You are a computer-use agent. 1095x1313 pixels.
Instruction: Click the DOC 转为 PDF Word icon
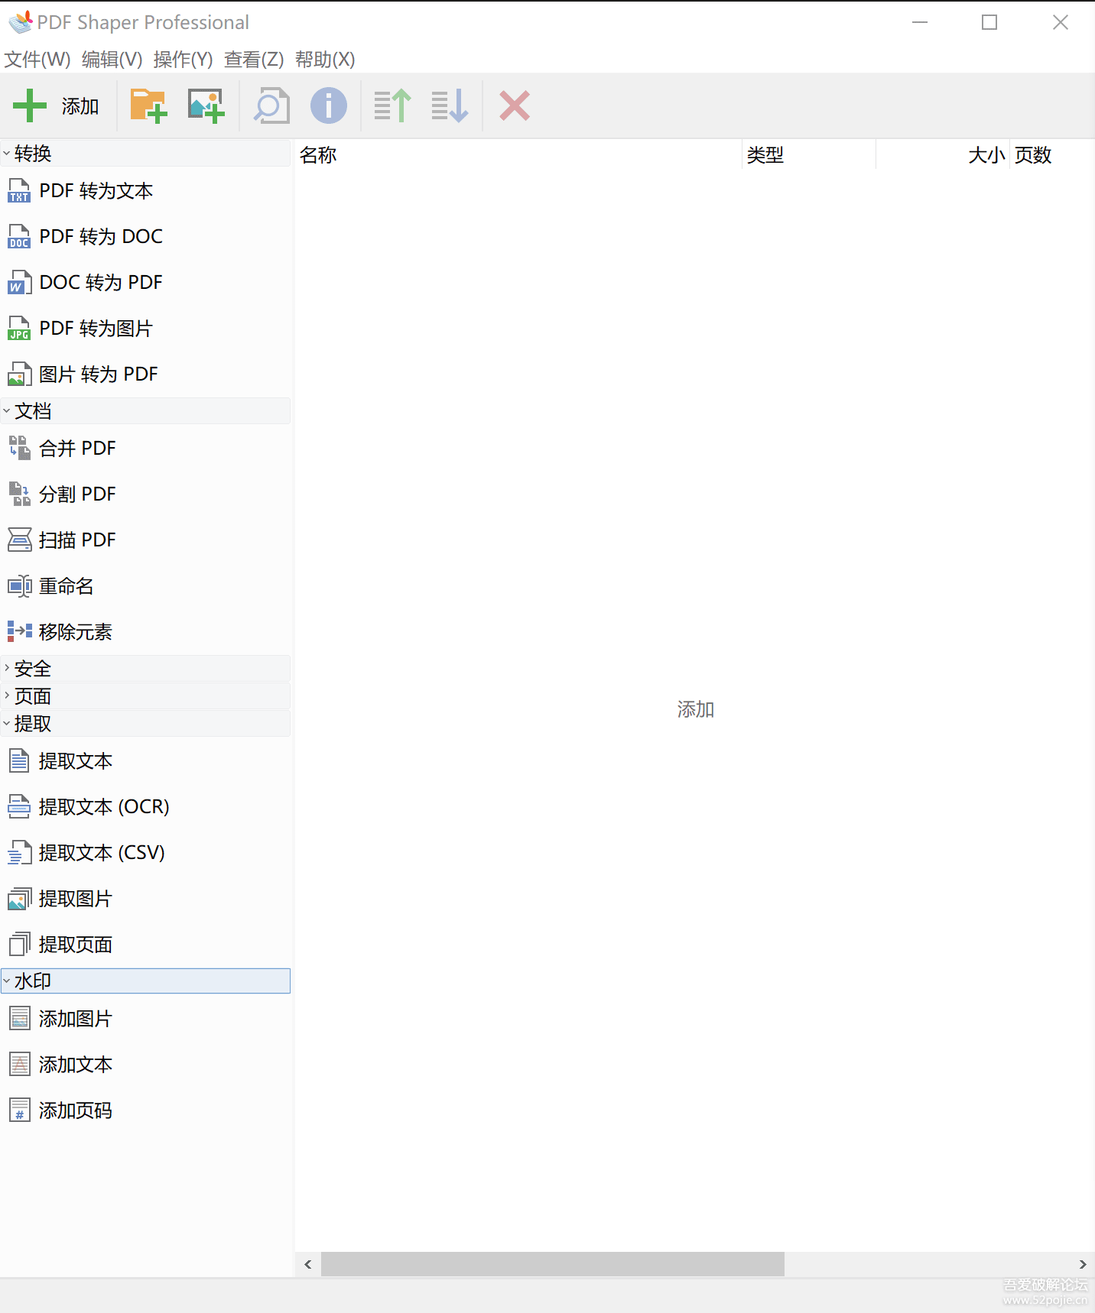tap(19, 282)
